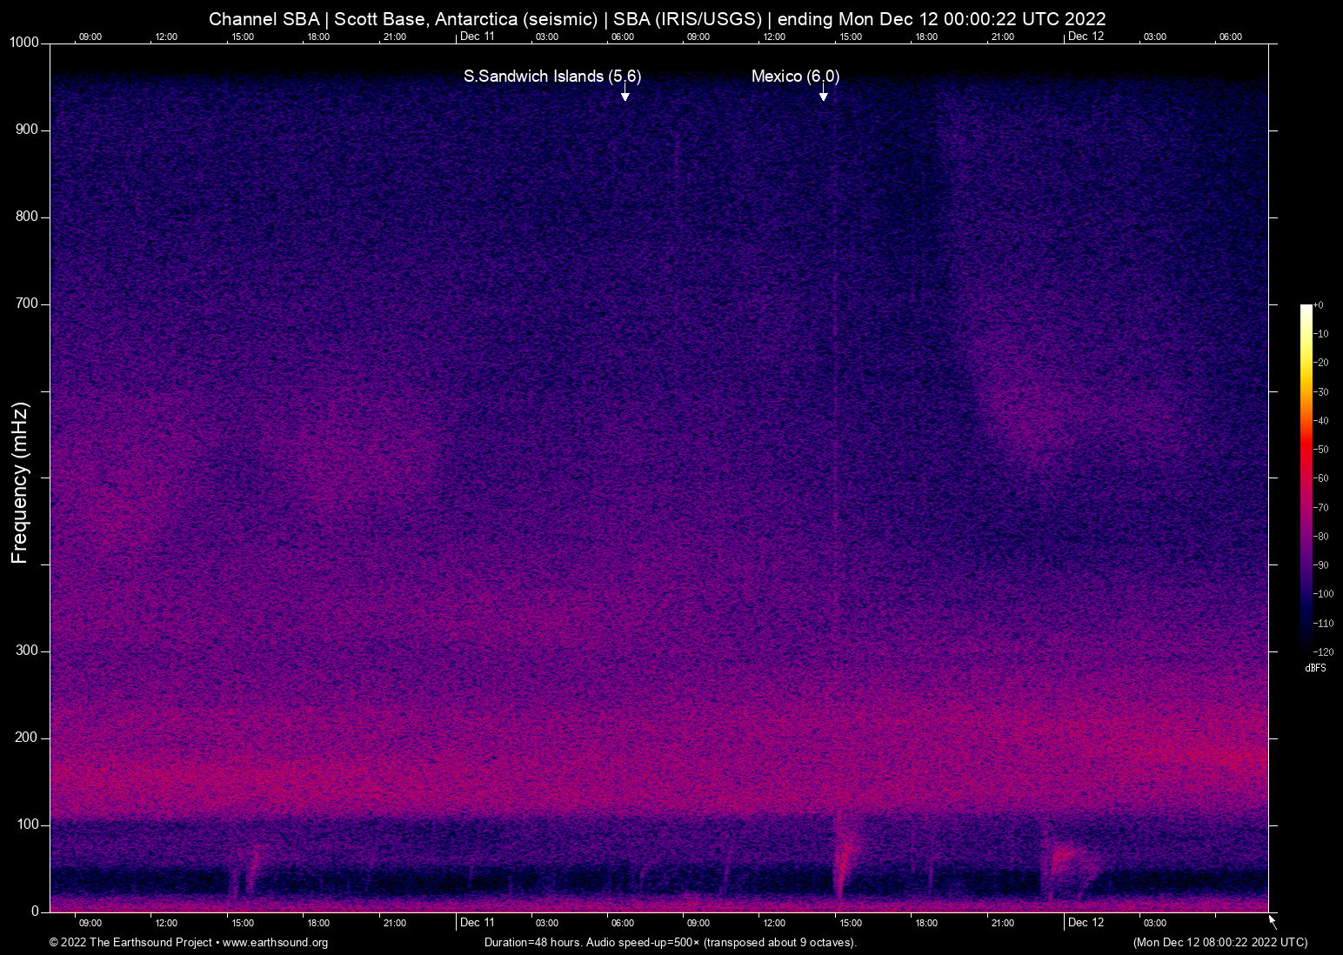Click the cursor arrow near the bottom-right axis
1343x955 pixels.
pyautogui.click(x=1271, y=918)
